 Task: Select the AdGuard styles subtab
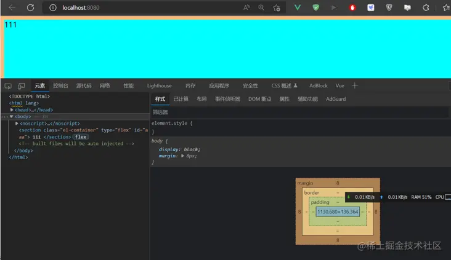point(336,99)
